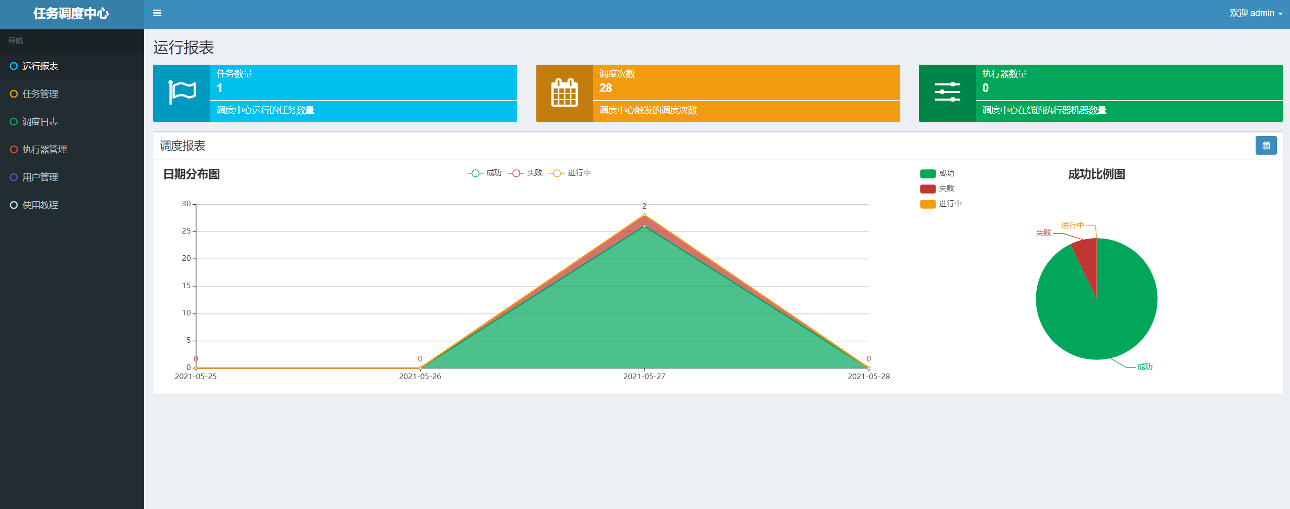1290x509 pixels.
Task: Click the 2021-05-27 peak data point
Action: 644,216
